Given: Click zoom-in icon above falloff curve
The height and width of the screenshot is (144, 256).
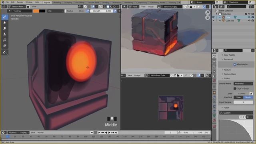Looking at the screenshot, I should click(241, 117).
